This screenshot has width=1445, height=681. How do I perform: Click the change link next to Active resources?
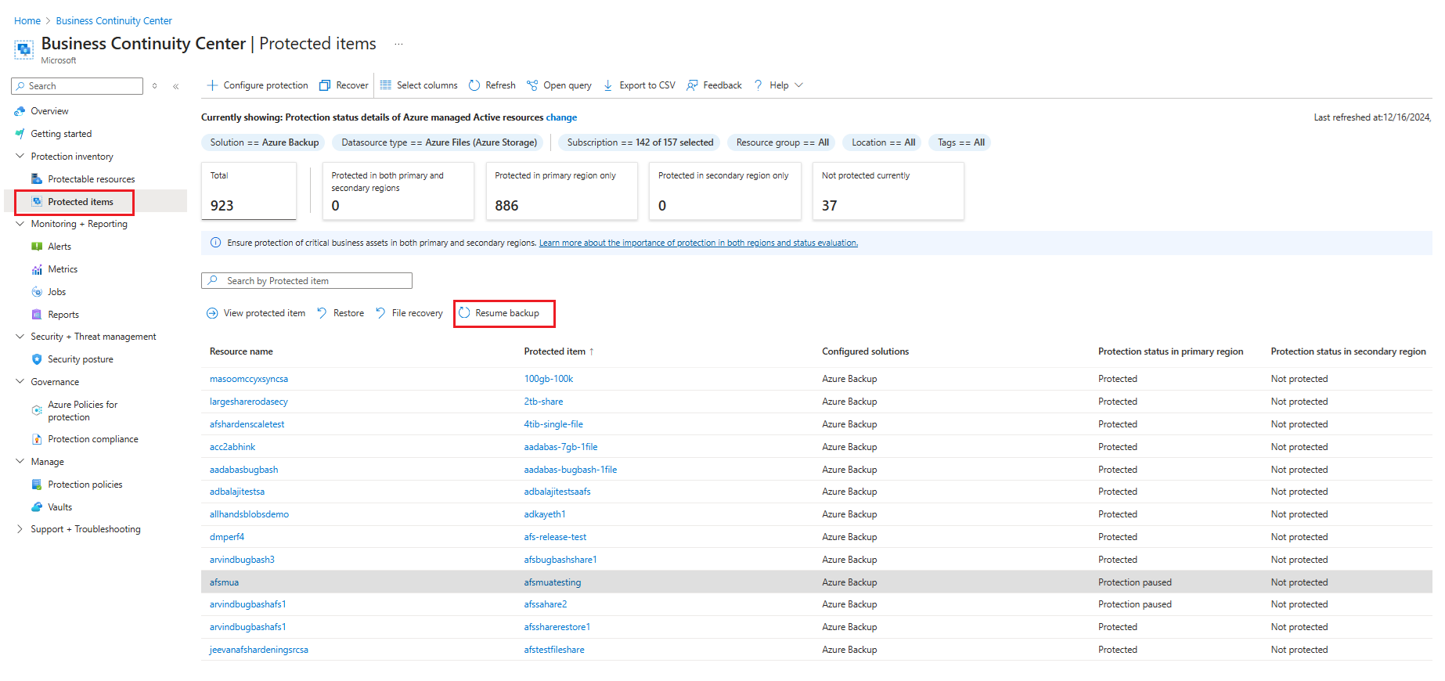coord(561,117)
